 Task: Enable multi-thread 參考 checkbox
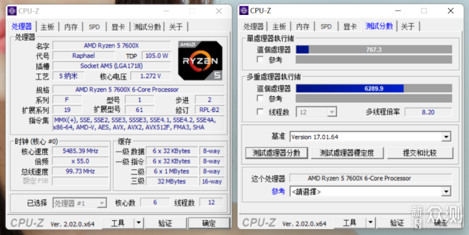(x=260, y=98)
